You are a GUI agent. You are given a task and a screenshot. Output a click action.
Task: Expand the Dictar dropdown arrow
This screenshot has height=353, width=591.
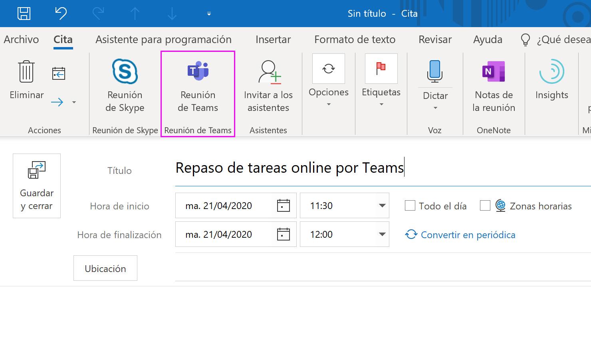(435, 108)
